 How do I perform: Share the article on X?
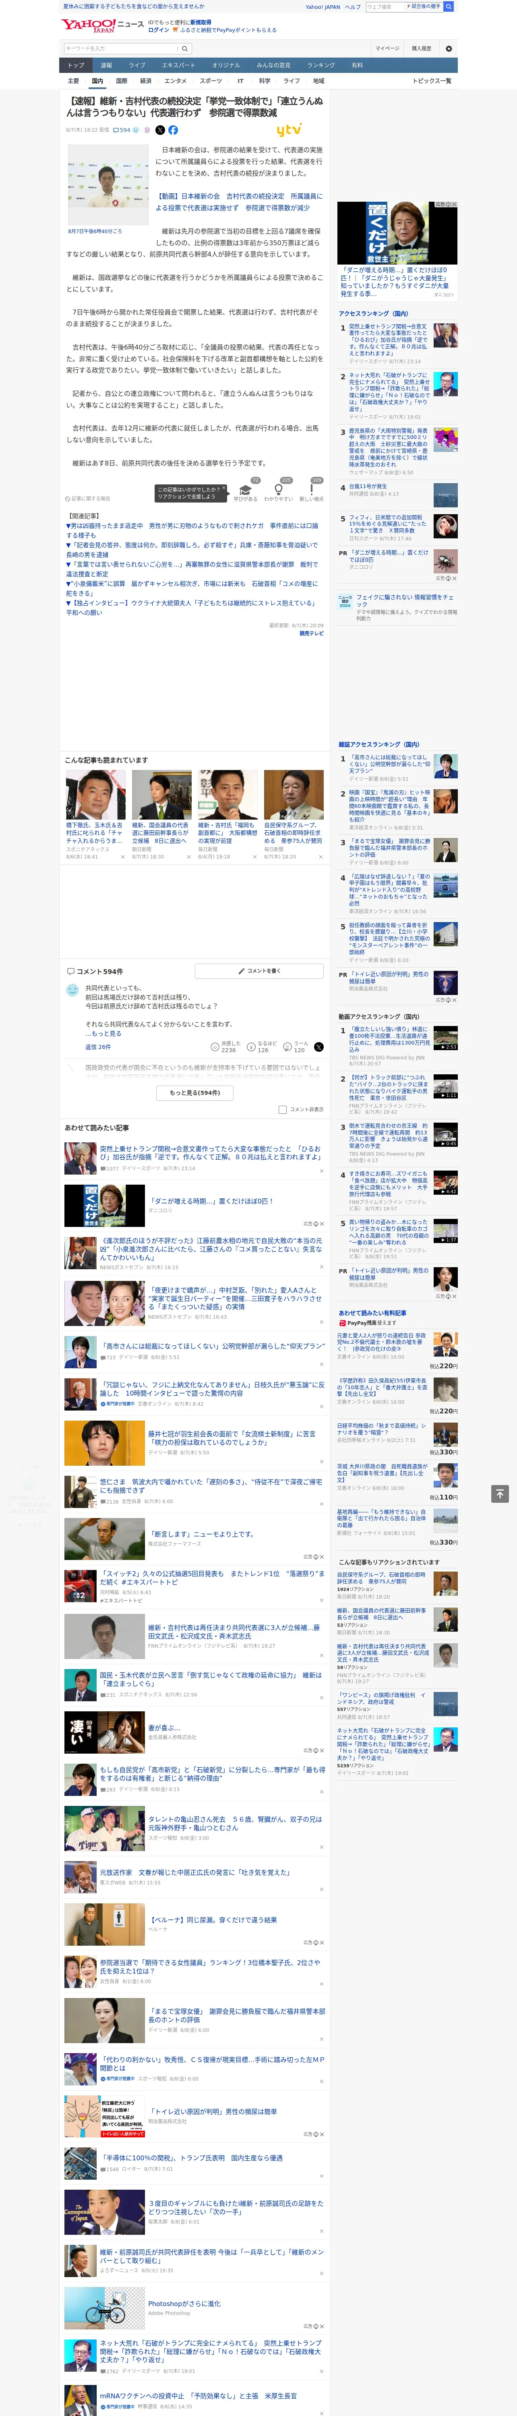(159, 130)
